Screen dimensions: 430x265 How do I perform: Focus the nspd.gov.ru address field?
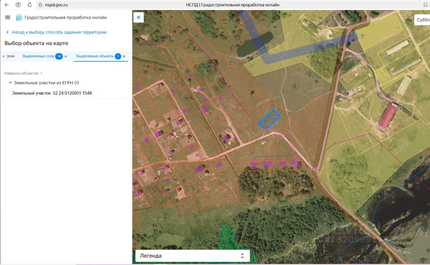[x=56, y=5]
